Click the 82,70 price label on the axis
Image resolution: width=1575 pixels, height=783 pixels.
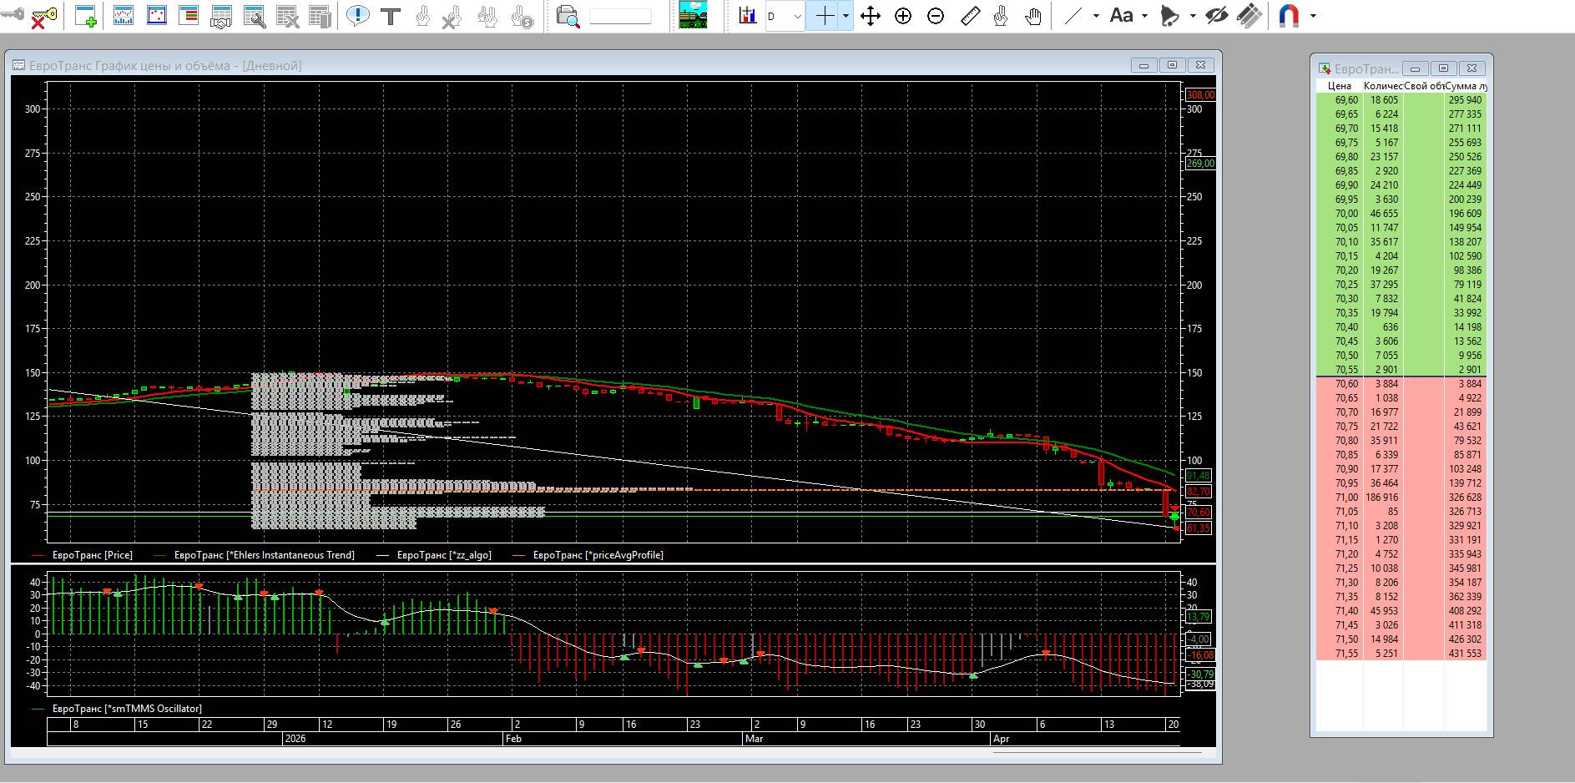[x=1198, y=492]
